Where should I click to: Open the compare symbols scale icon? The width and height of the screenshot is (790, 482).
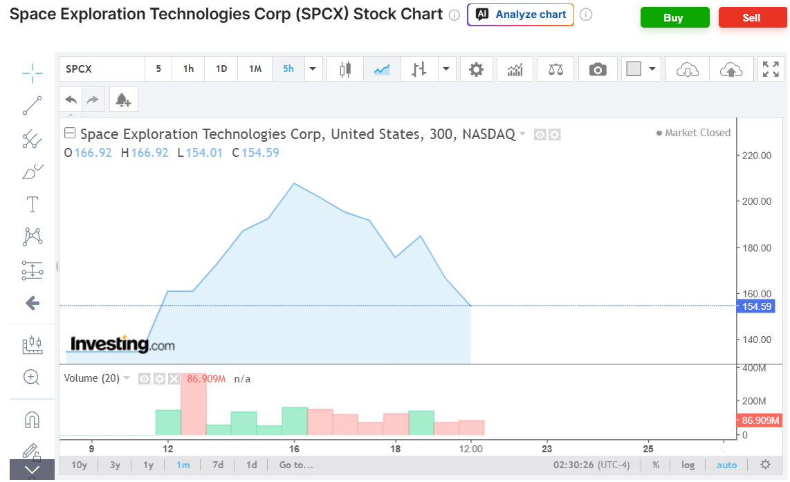click(x=555, y=69)
